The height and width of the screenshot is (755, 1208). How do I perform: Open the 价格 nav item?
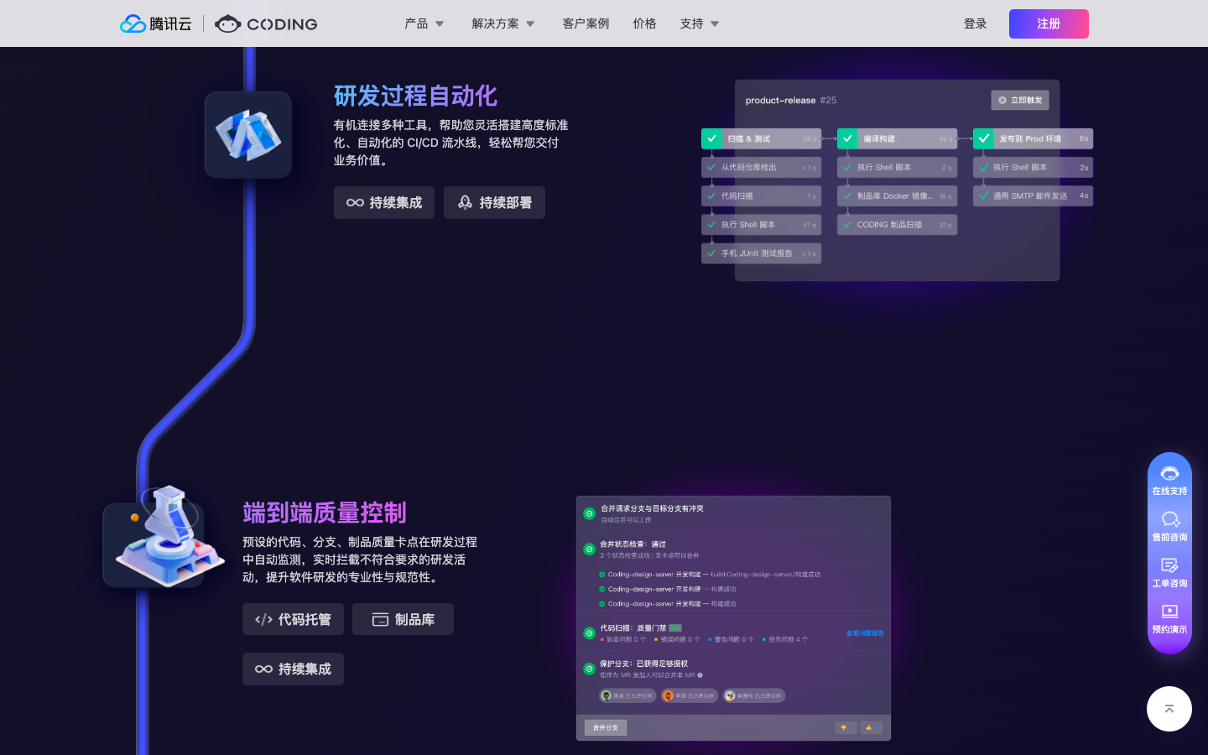coord(644,23)
